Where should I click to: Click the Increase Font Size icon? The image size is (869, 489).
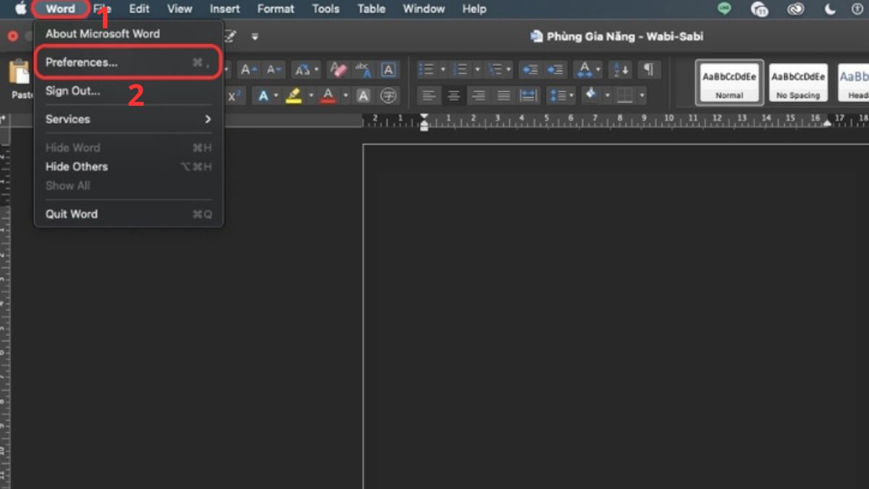click(x=248, y=70)
